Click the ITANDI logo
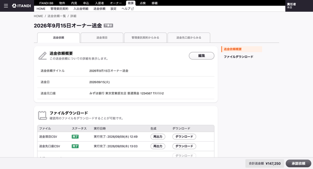 pyautogui.click(x=21, y=6)
